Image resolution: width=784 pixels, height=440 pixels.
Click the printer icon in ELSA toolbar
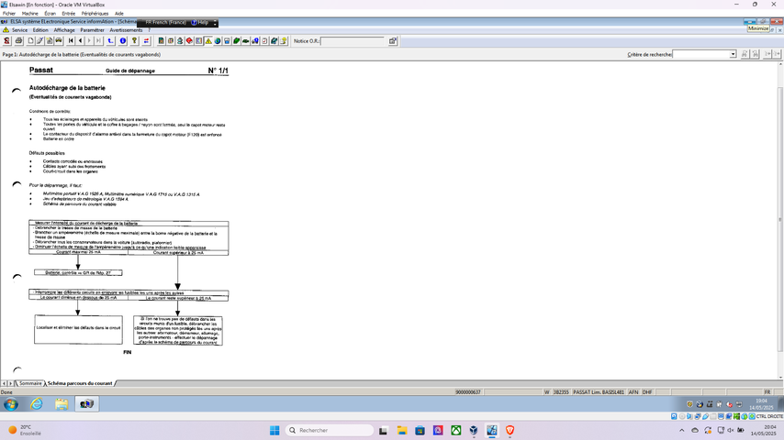point(18,41)
